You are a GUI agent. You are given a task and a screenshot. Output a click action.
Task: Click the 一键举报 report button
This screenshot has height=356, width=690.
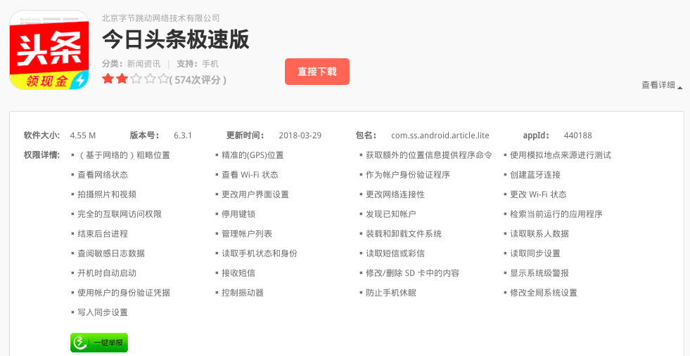[x=99, y=343]
